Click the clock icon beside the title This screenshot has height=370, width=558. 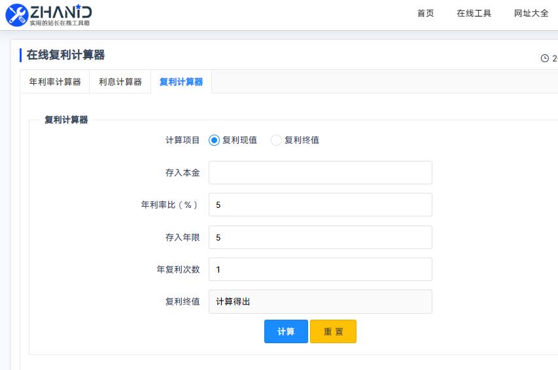coord(544,58)
